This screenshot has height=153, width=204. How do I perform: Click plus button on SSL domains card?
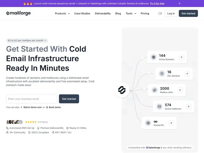(187, 74)
